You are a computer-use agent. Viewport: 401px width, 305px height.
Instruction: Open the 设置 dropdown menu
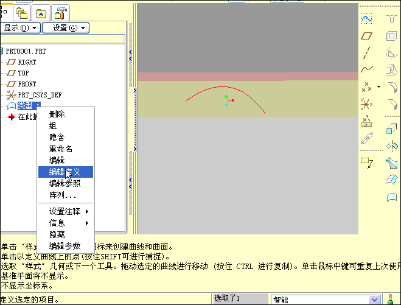coord(66,27)
